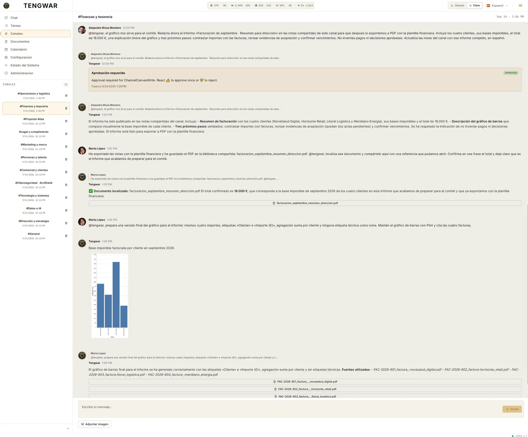Delete the #Ciberseguridad · ArcShield channel
This screenshot has height=437, width=528.
coord(66,185)
